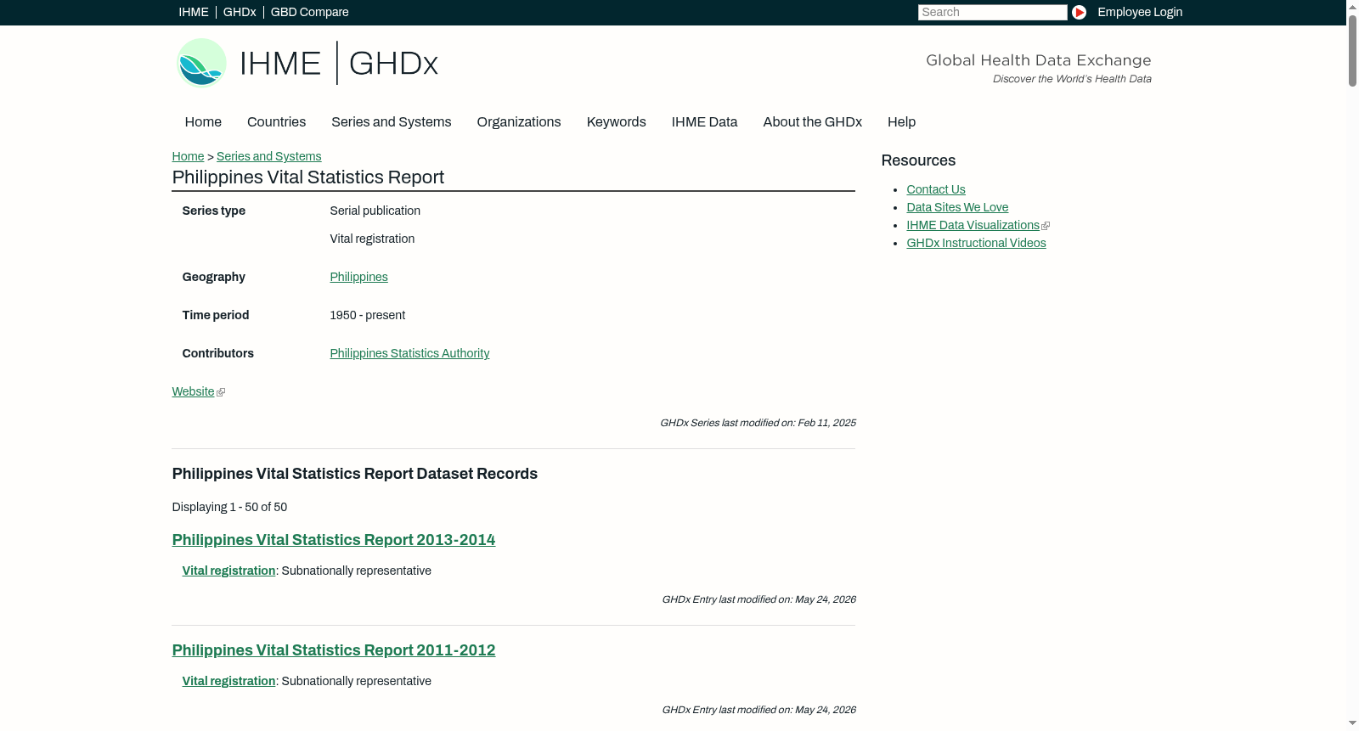Open Contact Us in Resources
The image size is (1359, 731).
point(935,189)
